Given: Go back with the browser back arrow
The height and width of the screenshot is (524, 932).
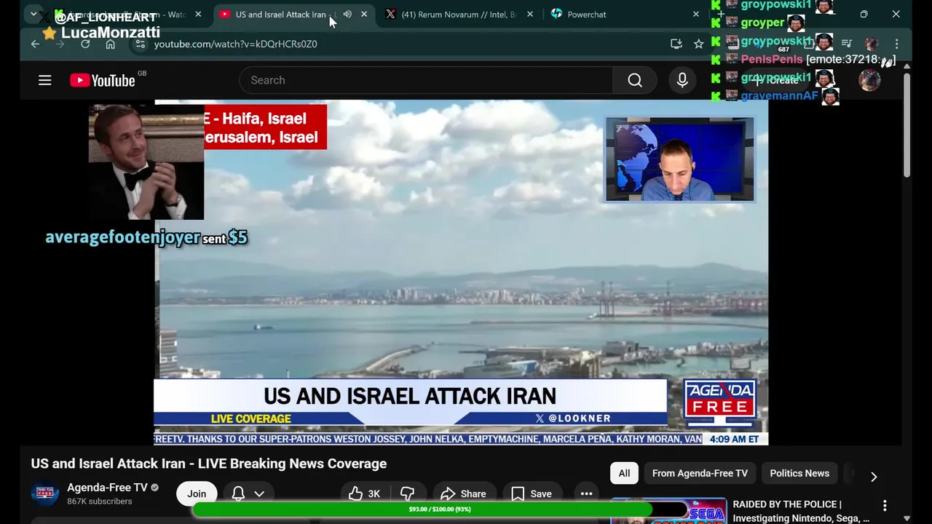Looking at the screenshot, I should (x=35, y=44).
